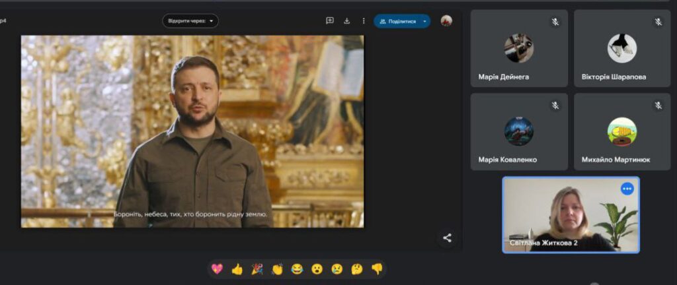The width and height of the screenshot is (677, 285).
Task: Send the party popper reaction
Action: pyautogui.click(x=257, y=269)
